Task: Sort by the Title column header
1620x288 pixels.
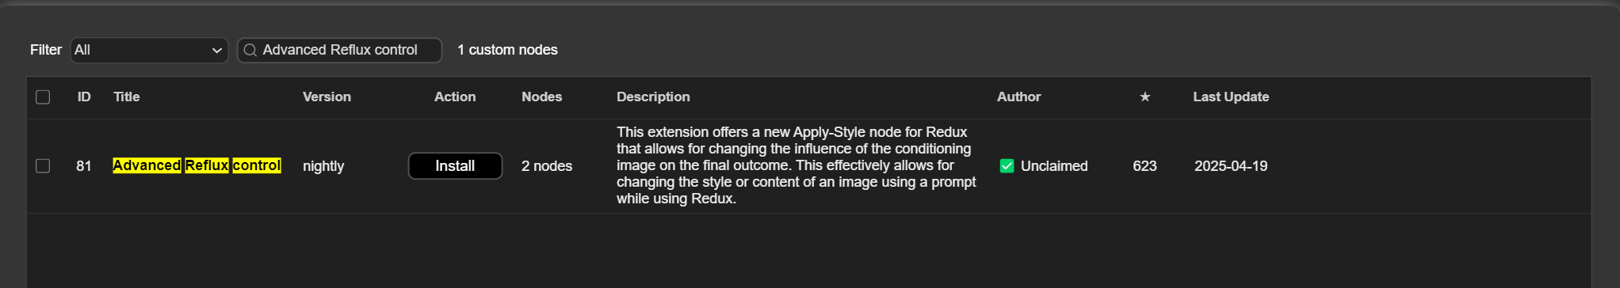Action: pyautogui.click(x=127, y=97)
